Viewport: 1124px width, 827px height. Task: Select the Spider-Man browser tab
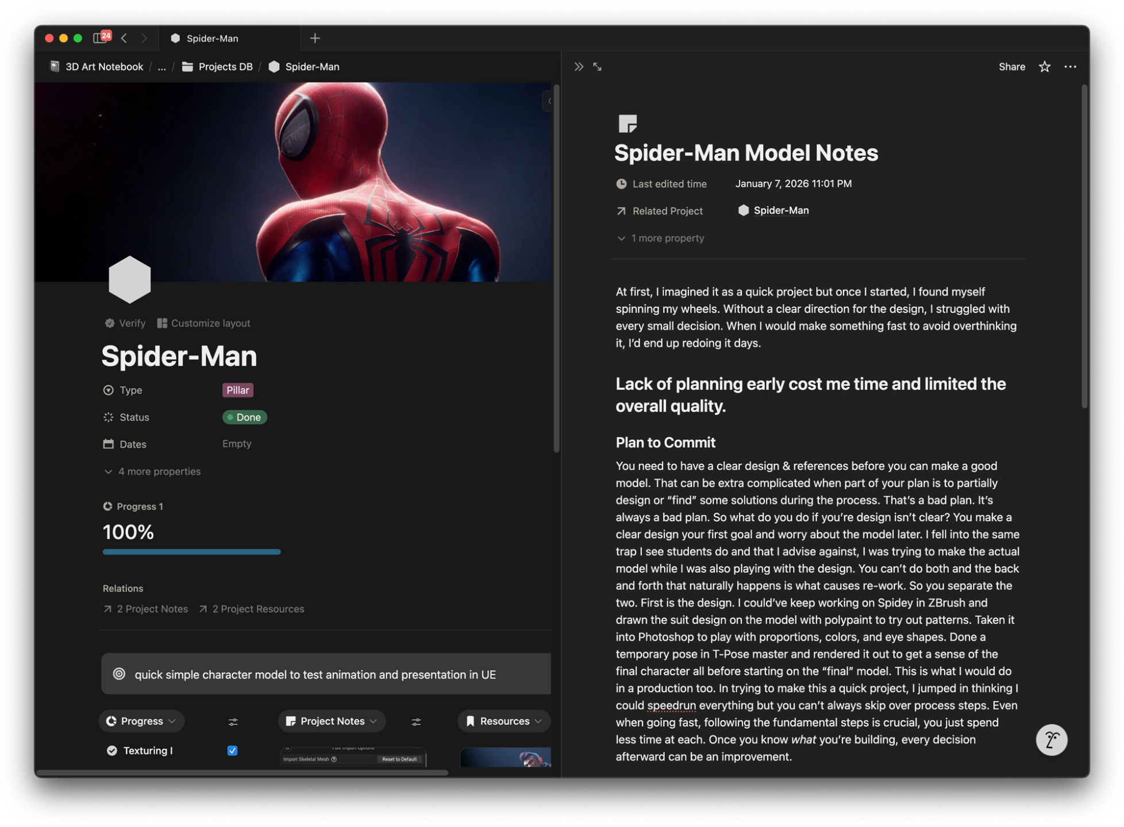coord(213,38)
